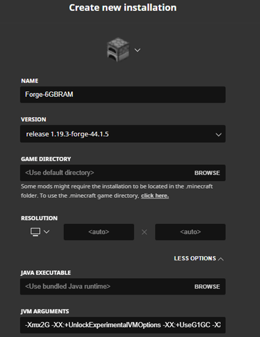Follow the 'click here' .minecraft link
This screenshot has height=337, width=260.
pos(155,196)
